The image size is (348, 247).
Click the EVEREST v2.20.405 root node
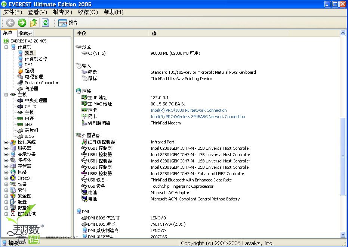(28, 41)
